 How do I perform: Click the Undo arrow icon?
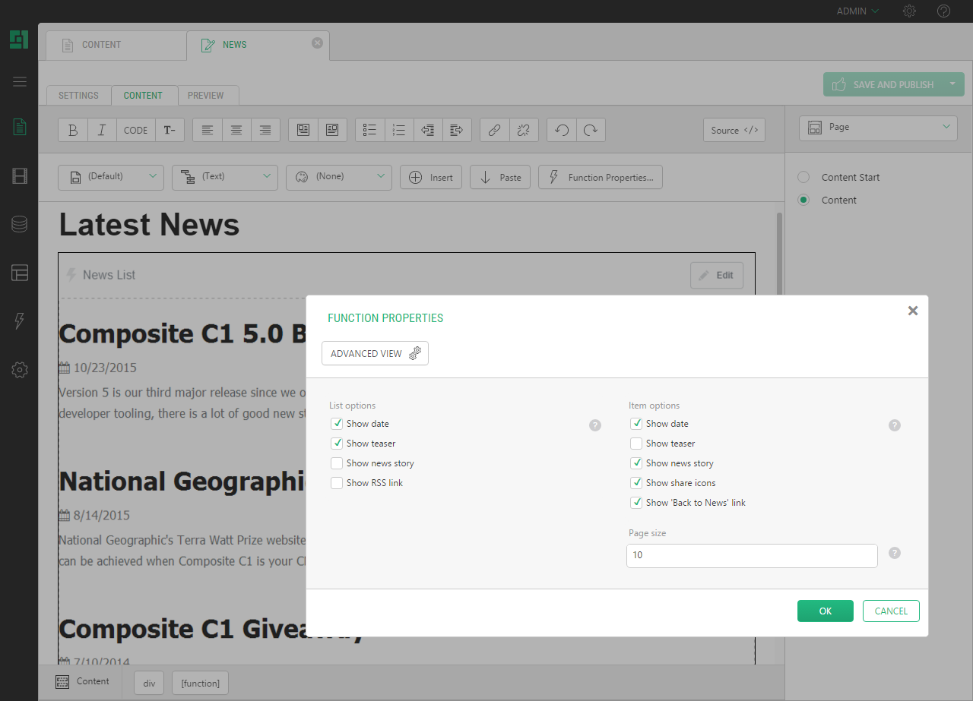(x=562, y=130)
